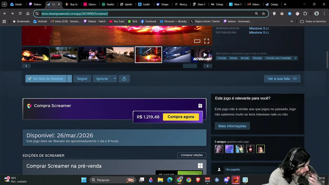Enter fullscreen on the media viewer
The width and height of the screenshot is (329, 185).
click(x=207, y=41)
